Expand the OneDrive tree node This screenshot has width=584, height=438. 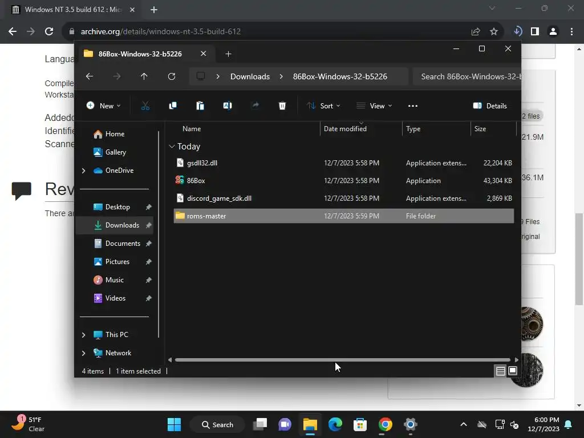tap(83, 171)
